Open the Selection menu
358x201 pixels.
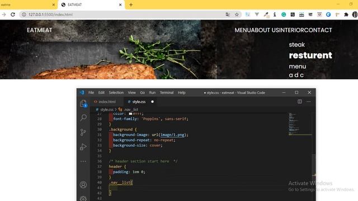click(x=116, y=93)
